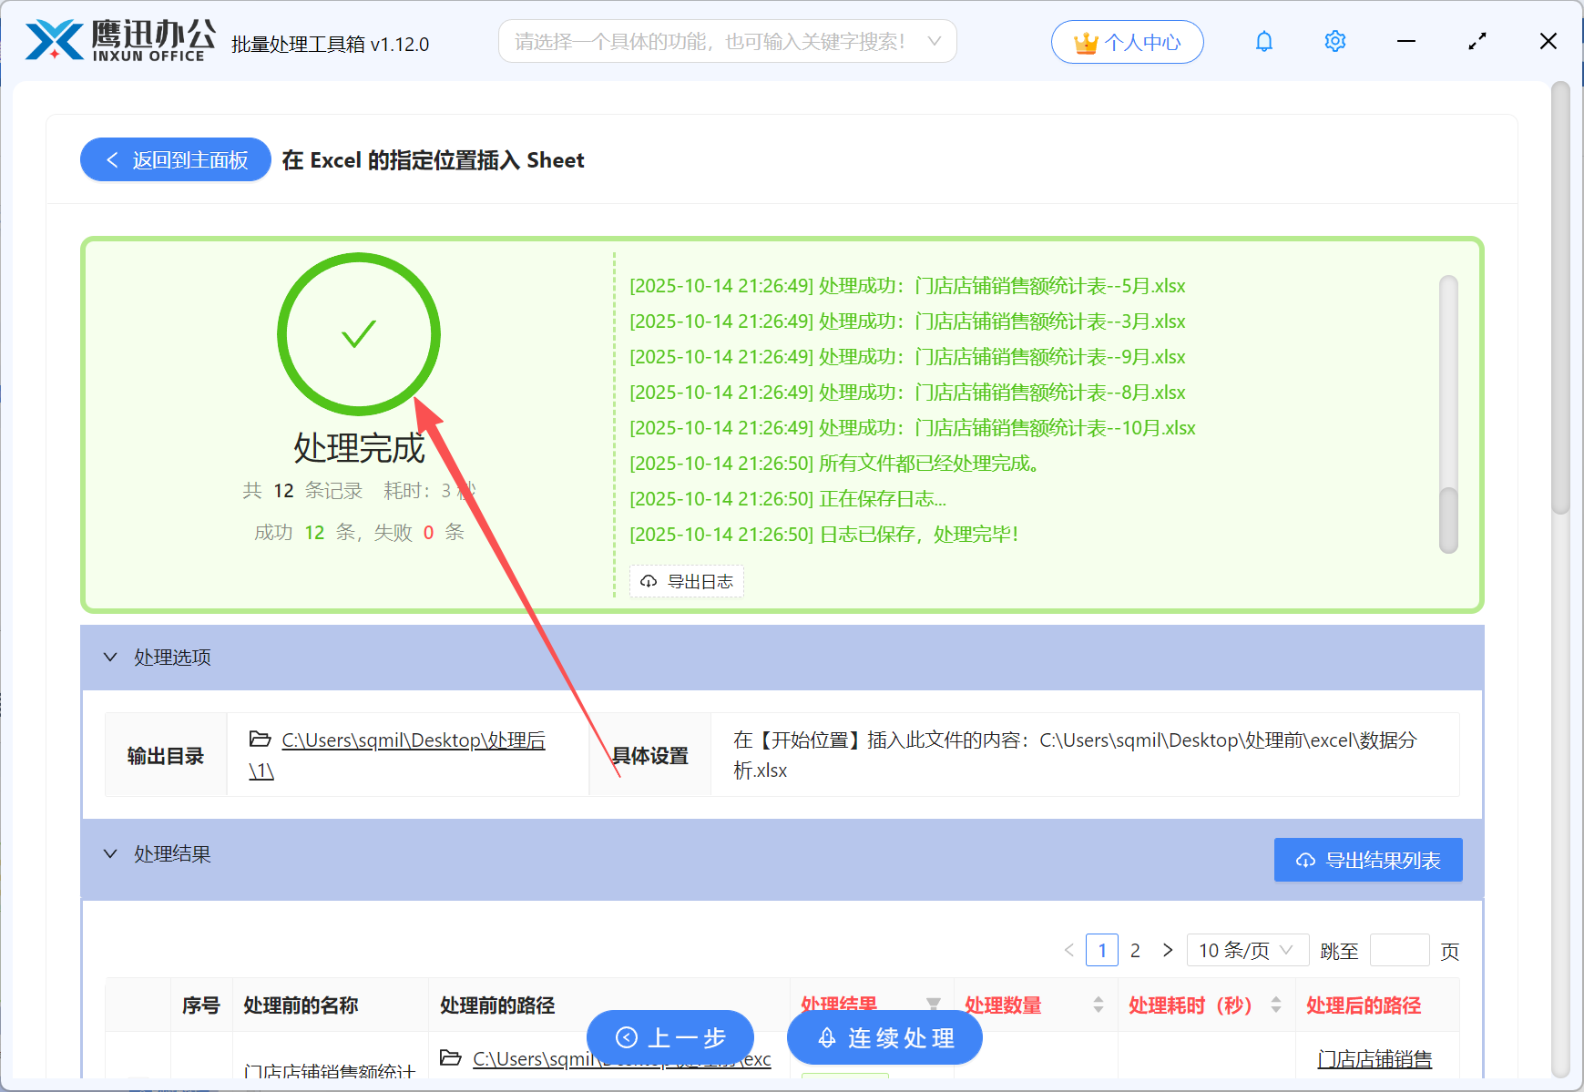Viewport: 1584px width, 1092px height.
Task: Collapse the 处理选项 section
Action: click(110, 658)
